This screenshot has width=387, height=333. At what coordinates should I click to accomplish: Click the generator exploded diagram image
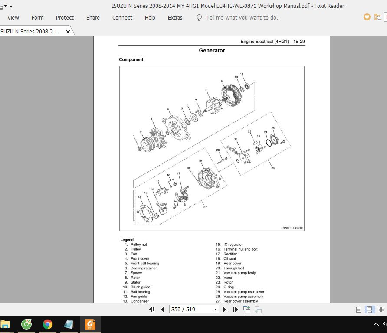point(212,148)
